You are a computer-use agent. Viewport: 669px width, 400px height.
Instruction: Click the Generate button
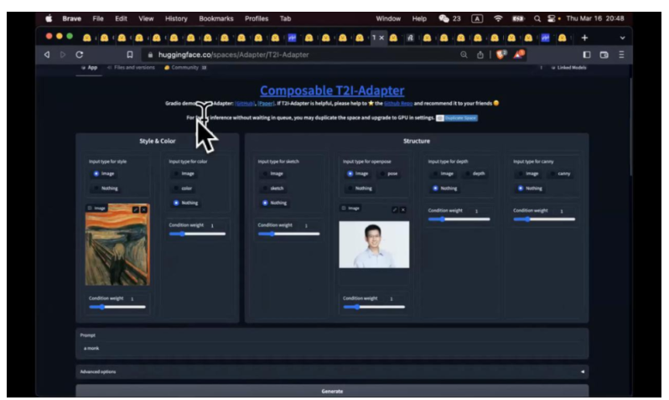pyautogui.click(x=332, y=391)
